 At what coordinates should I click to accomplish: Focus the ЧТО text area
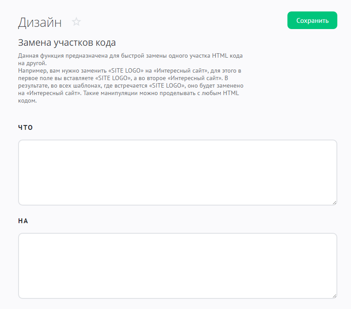coord(177,172)
